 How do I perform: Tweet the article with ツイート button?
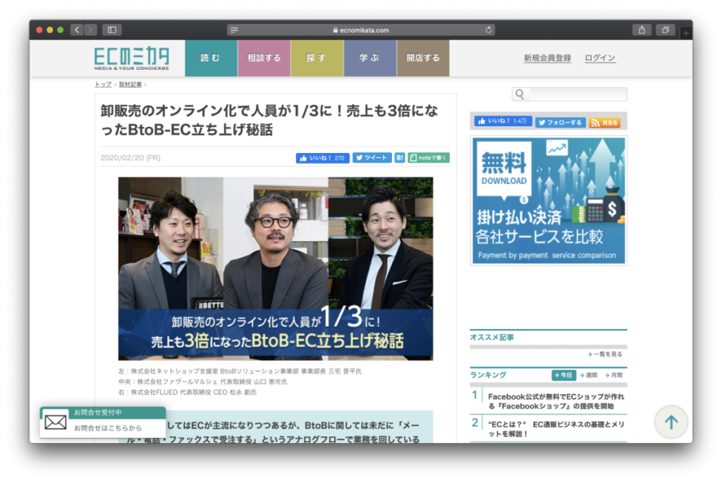tap(372, 158)
